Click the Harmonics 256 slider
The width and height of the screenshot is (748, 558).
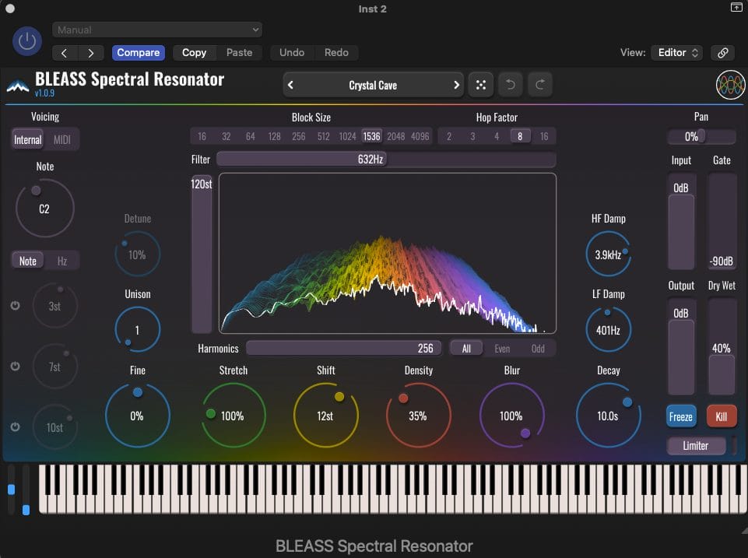pos(343,348)
